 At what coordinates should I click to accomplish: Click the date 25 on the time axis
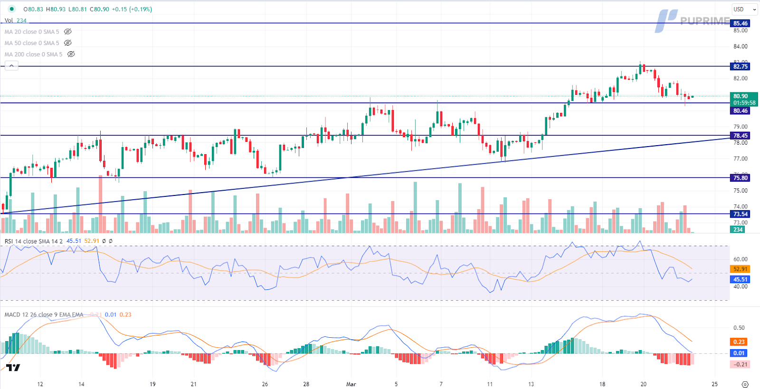(714, 384)
